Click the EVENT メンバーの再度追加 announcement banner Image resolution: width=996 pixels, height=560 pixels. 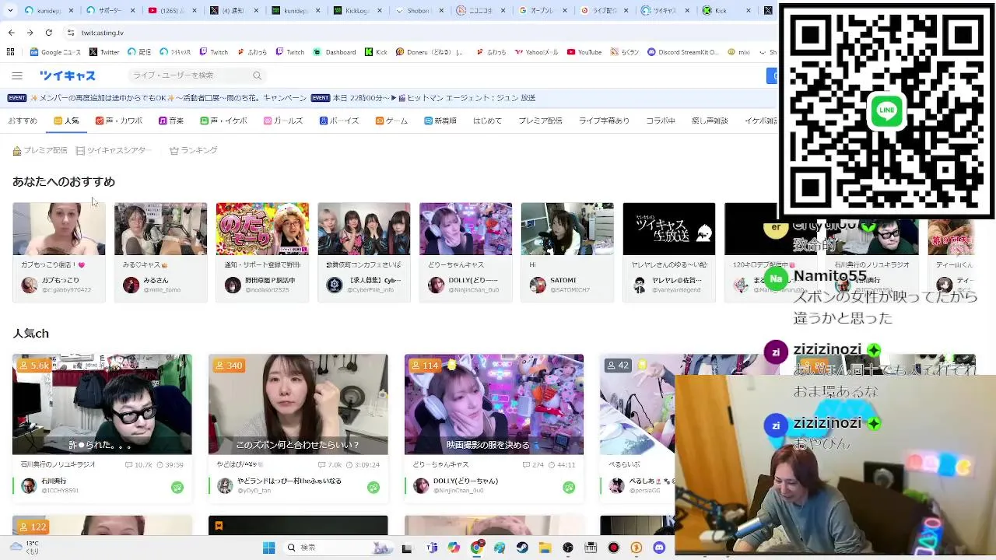[158, 98]
